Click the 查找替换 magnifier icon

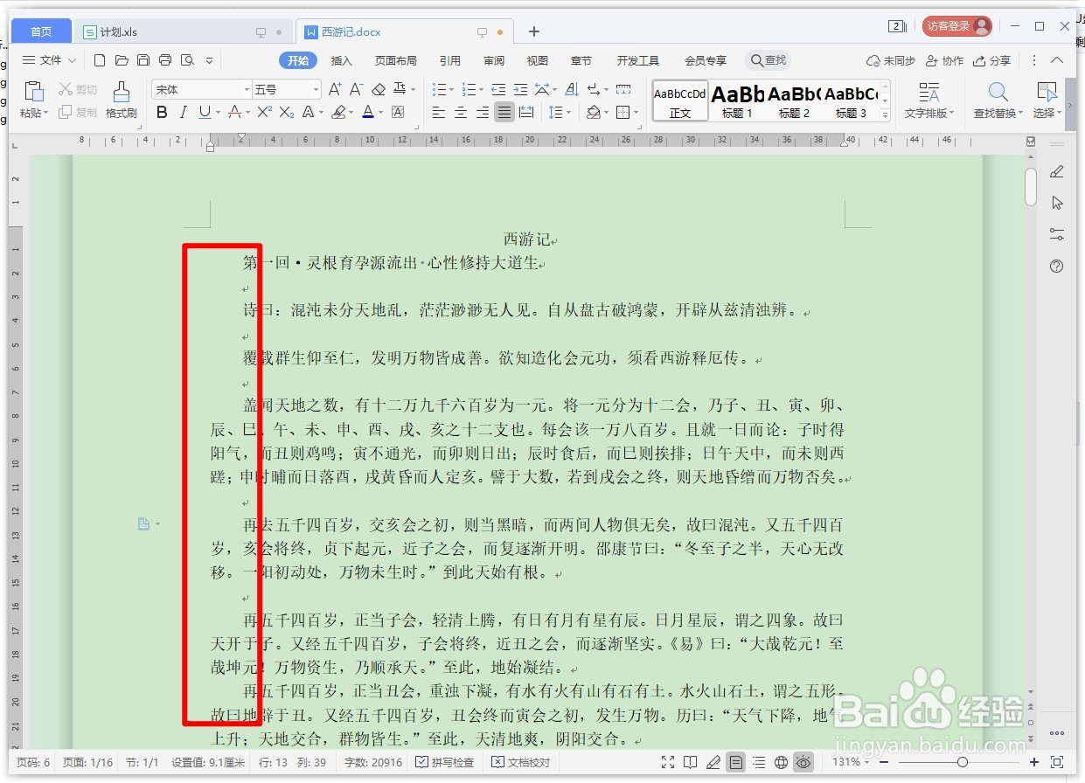coord(998,92)
